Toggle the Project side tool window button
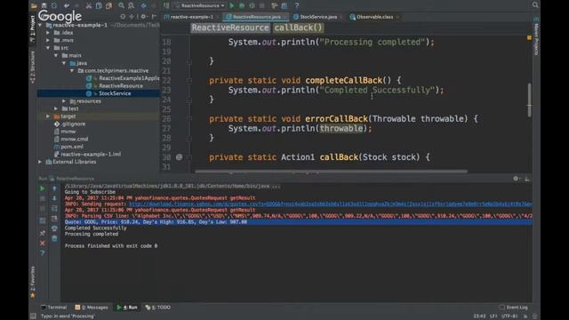The width and height of the screenshot is (569, 320). 33,28
